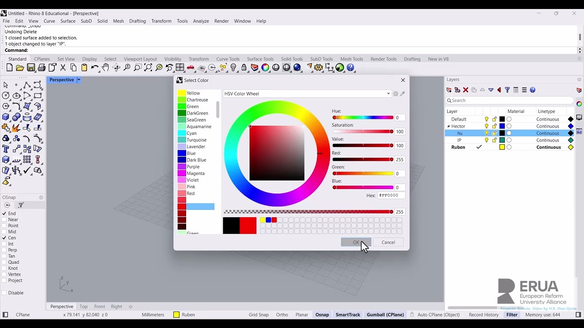The width and height of the screenshot is (584, 328).
Task: Click the light bulb hide icon in toolbar
Action: [234, 68]
